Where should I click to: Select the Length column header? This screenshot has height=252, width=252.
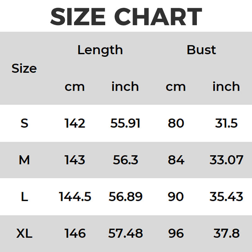click(100, 50)
